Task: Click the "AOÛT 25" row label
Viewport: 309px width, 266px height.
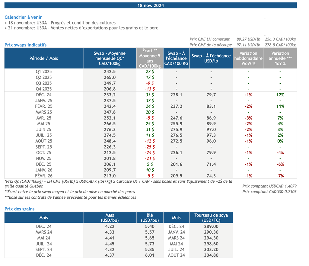Action: [44, 141]
